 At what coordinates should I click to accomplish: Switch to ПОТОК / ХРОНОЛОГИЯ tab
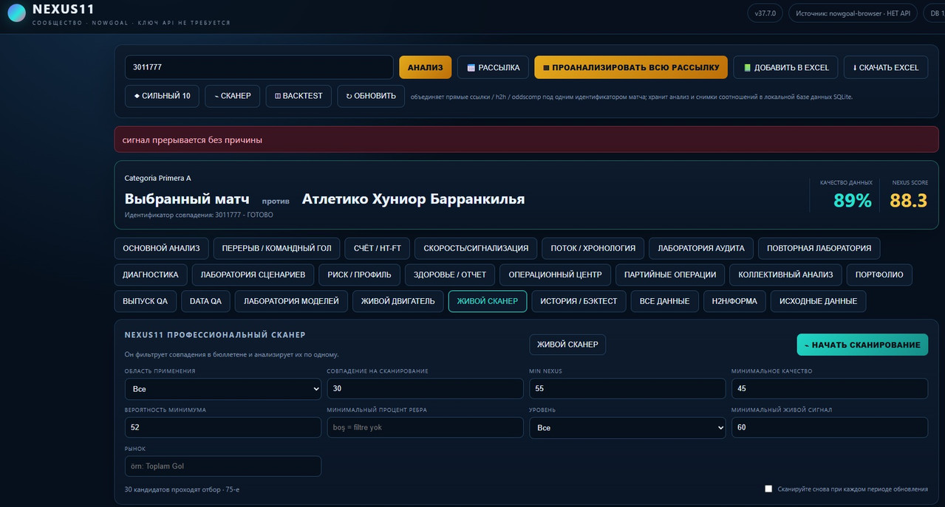point(593,249)
